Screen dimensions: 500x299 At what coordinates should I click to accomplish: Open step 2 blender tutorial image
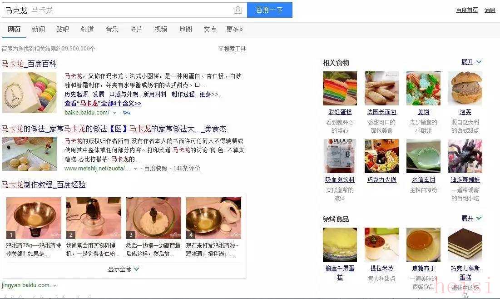point(94,218)
